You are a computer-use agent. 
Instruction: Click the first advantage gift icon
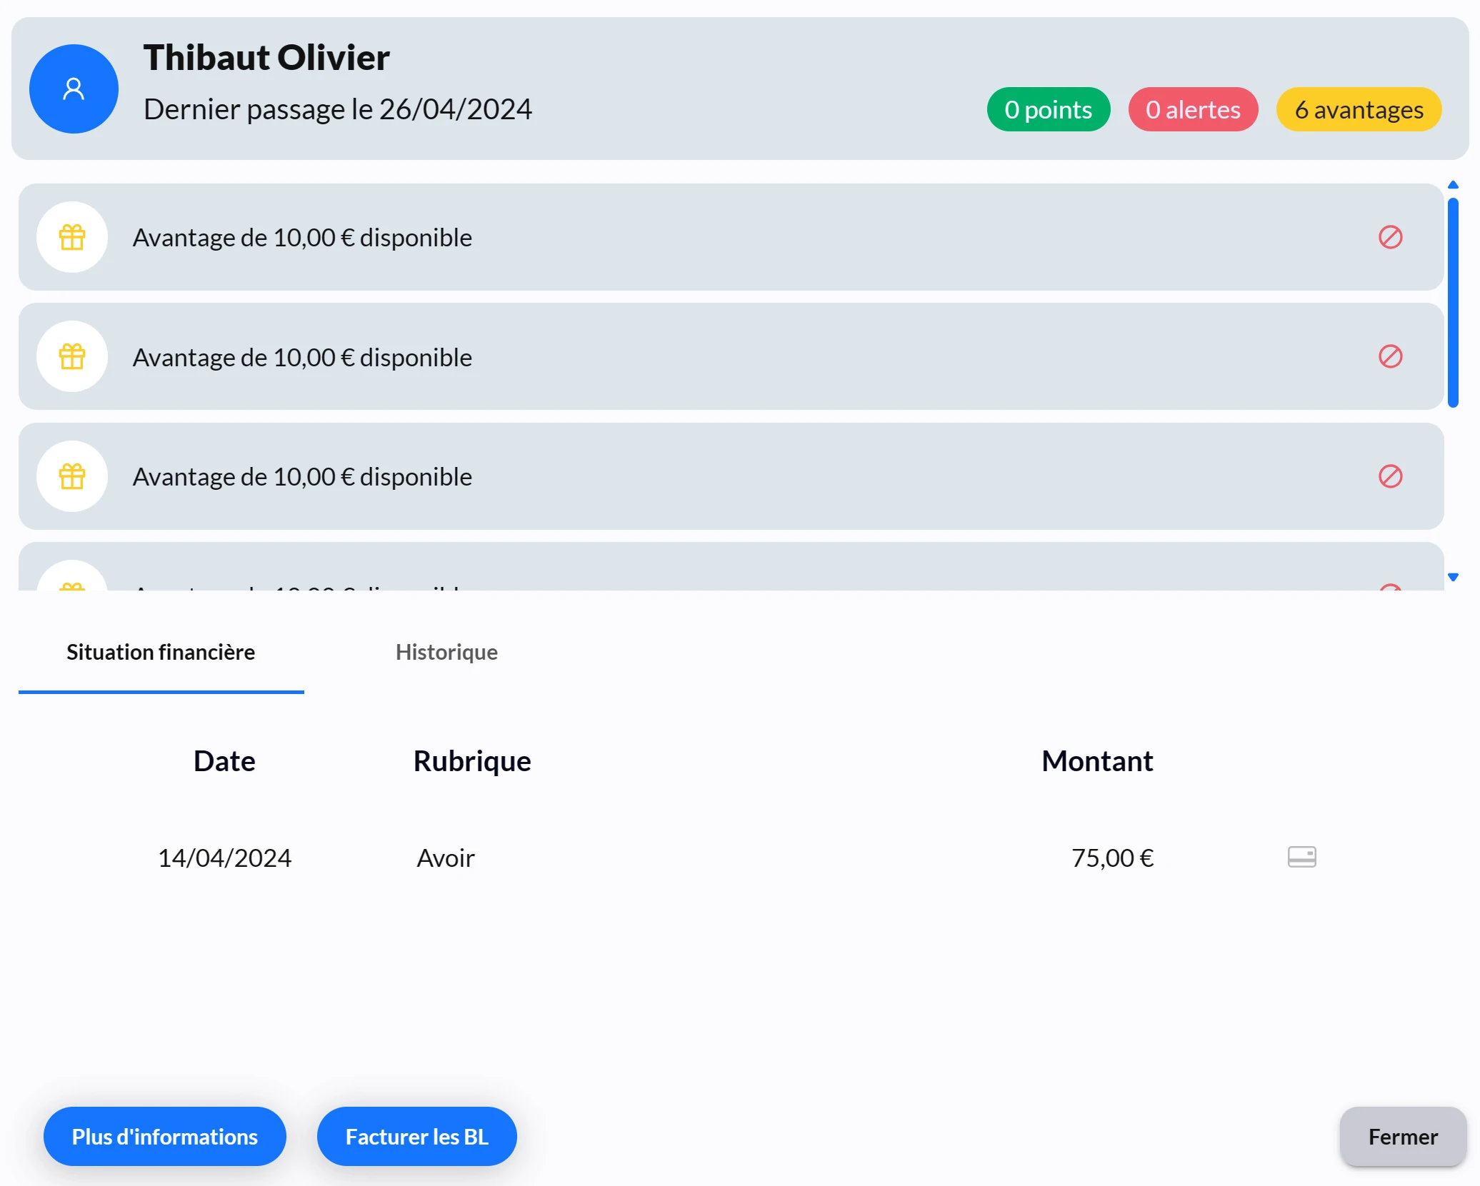click(72, 237)
